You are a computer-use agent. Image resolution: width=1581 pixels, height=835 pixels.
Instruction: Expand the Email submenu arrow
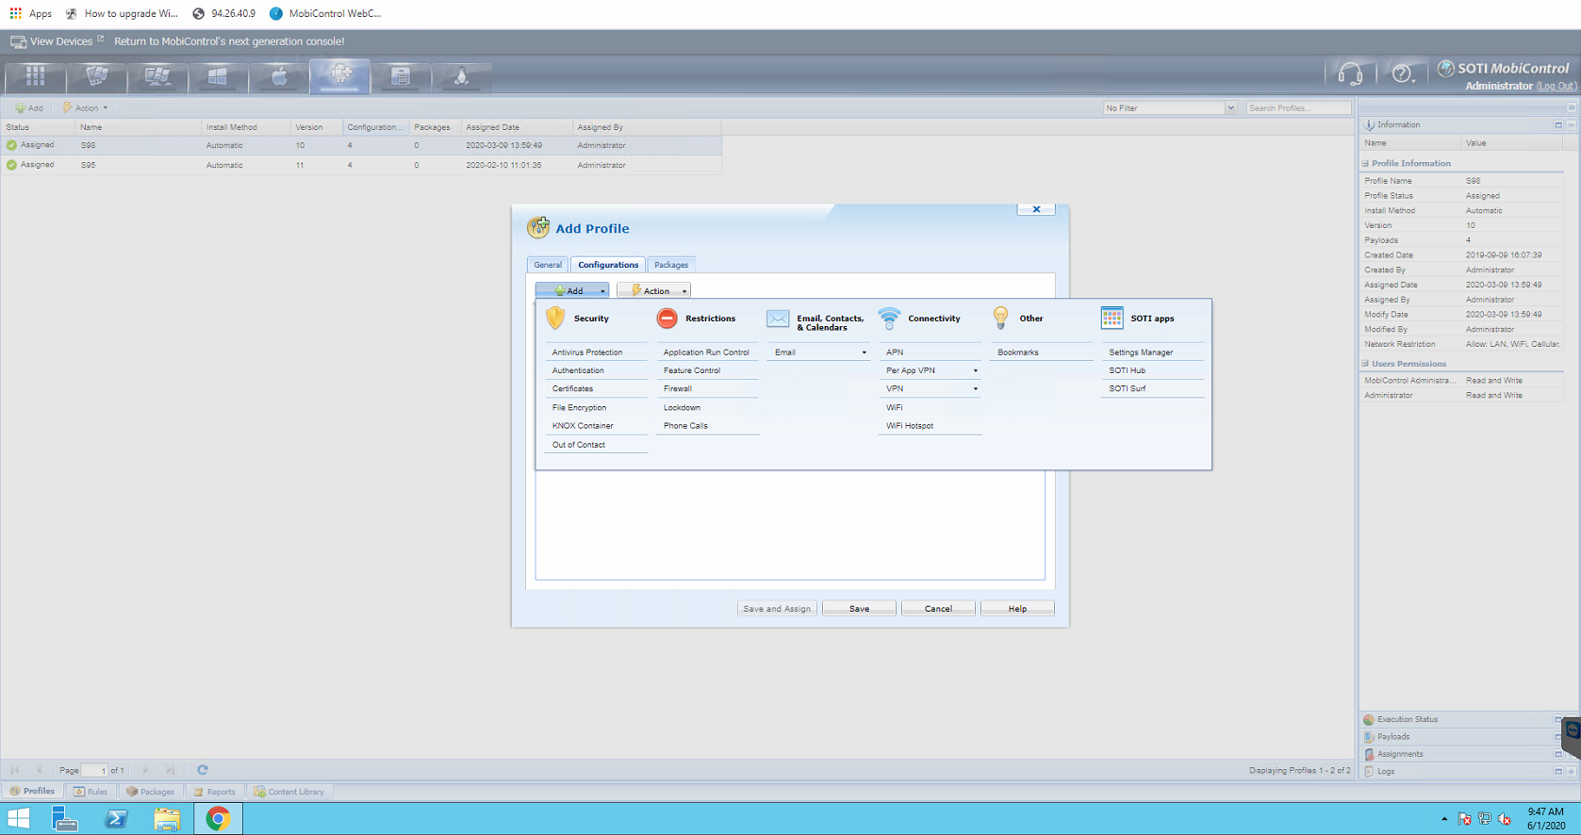[864, 352]
